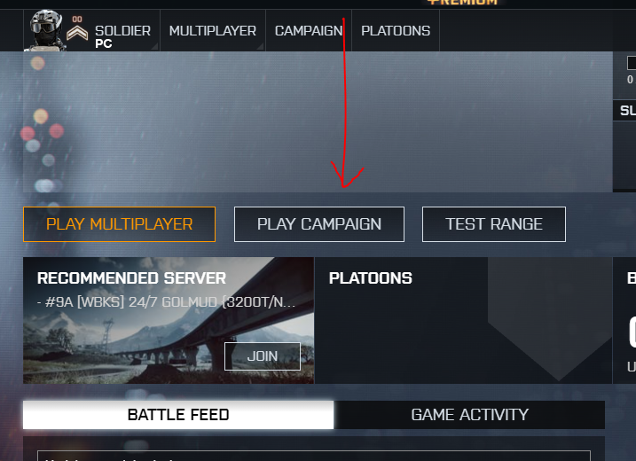This screenshot has height=461, width=636.
Task: Click the recommended server name link
Action: click(166, 302)
